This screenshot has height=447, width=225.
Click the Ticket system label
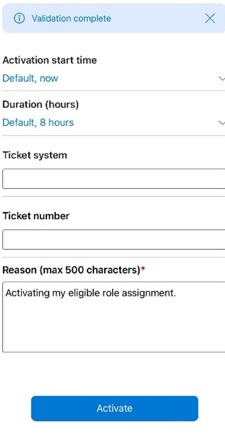point(35,155)
